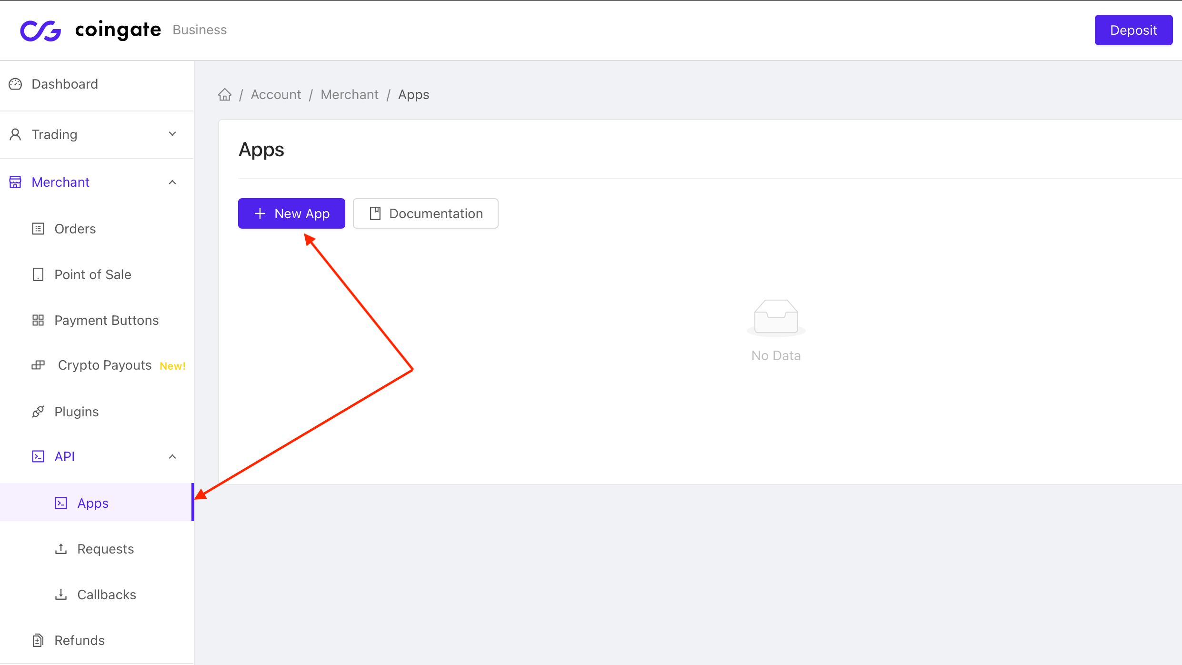Click the Crypto Payouts icon

pyautogui.click(x=38, y=365)
